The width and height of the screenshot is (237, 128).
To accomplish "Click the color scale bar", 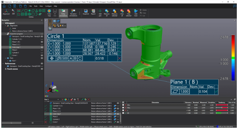I will tap(233, 58).
